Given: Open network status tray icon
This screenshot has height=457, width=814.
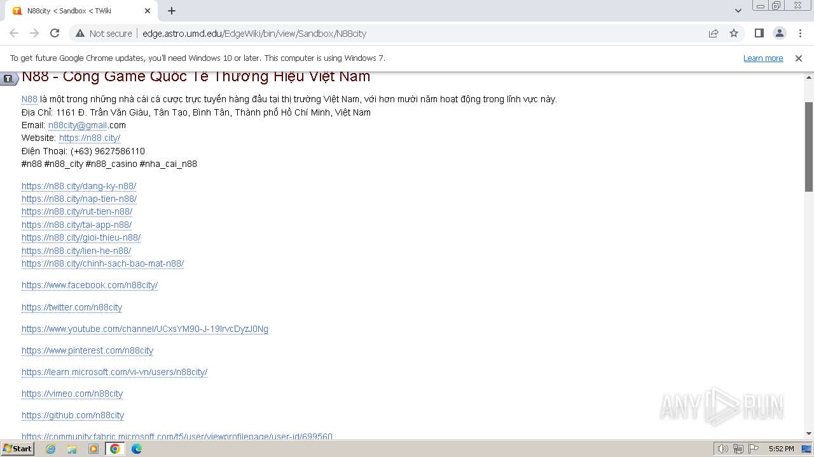Looking at the screenshot, I should coord(738,449).
